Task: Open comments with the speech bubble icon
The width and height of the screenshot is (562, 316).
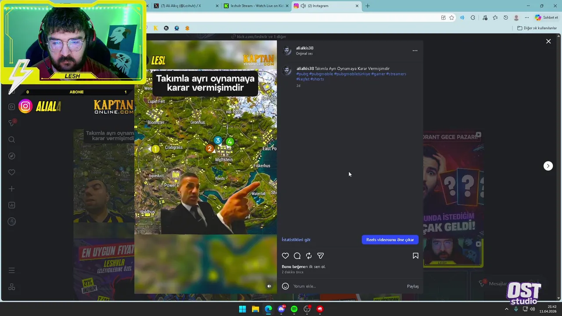Action: tap(297, 256)
